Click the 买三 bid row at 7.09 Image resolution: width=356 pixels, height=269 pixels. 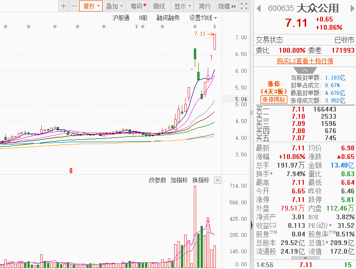(x=305, y=123)
